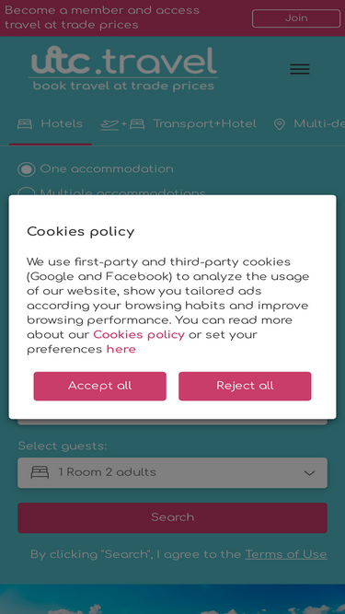
Task: Open the Cookies policy link
Action: [x=139, y=335]
